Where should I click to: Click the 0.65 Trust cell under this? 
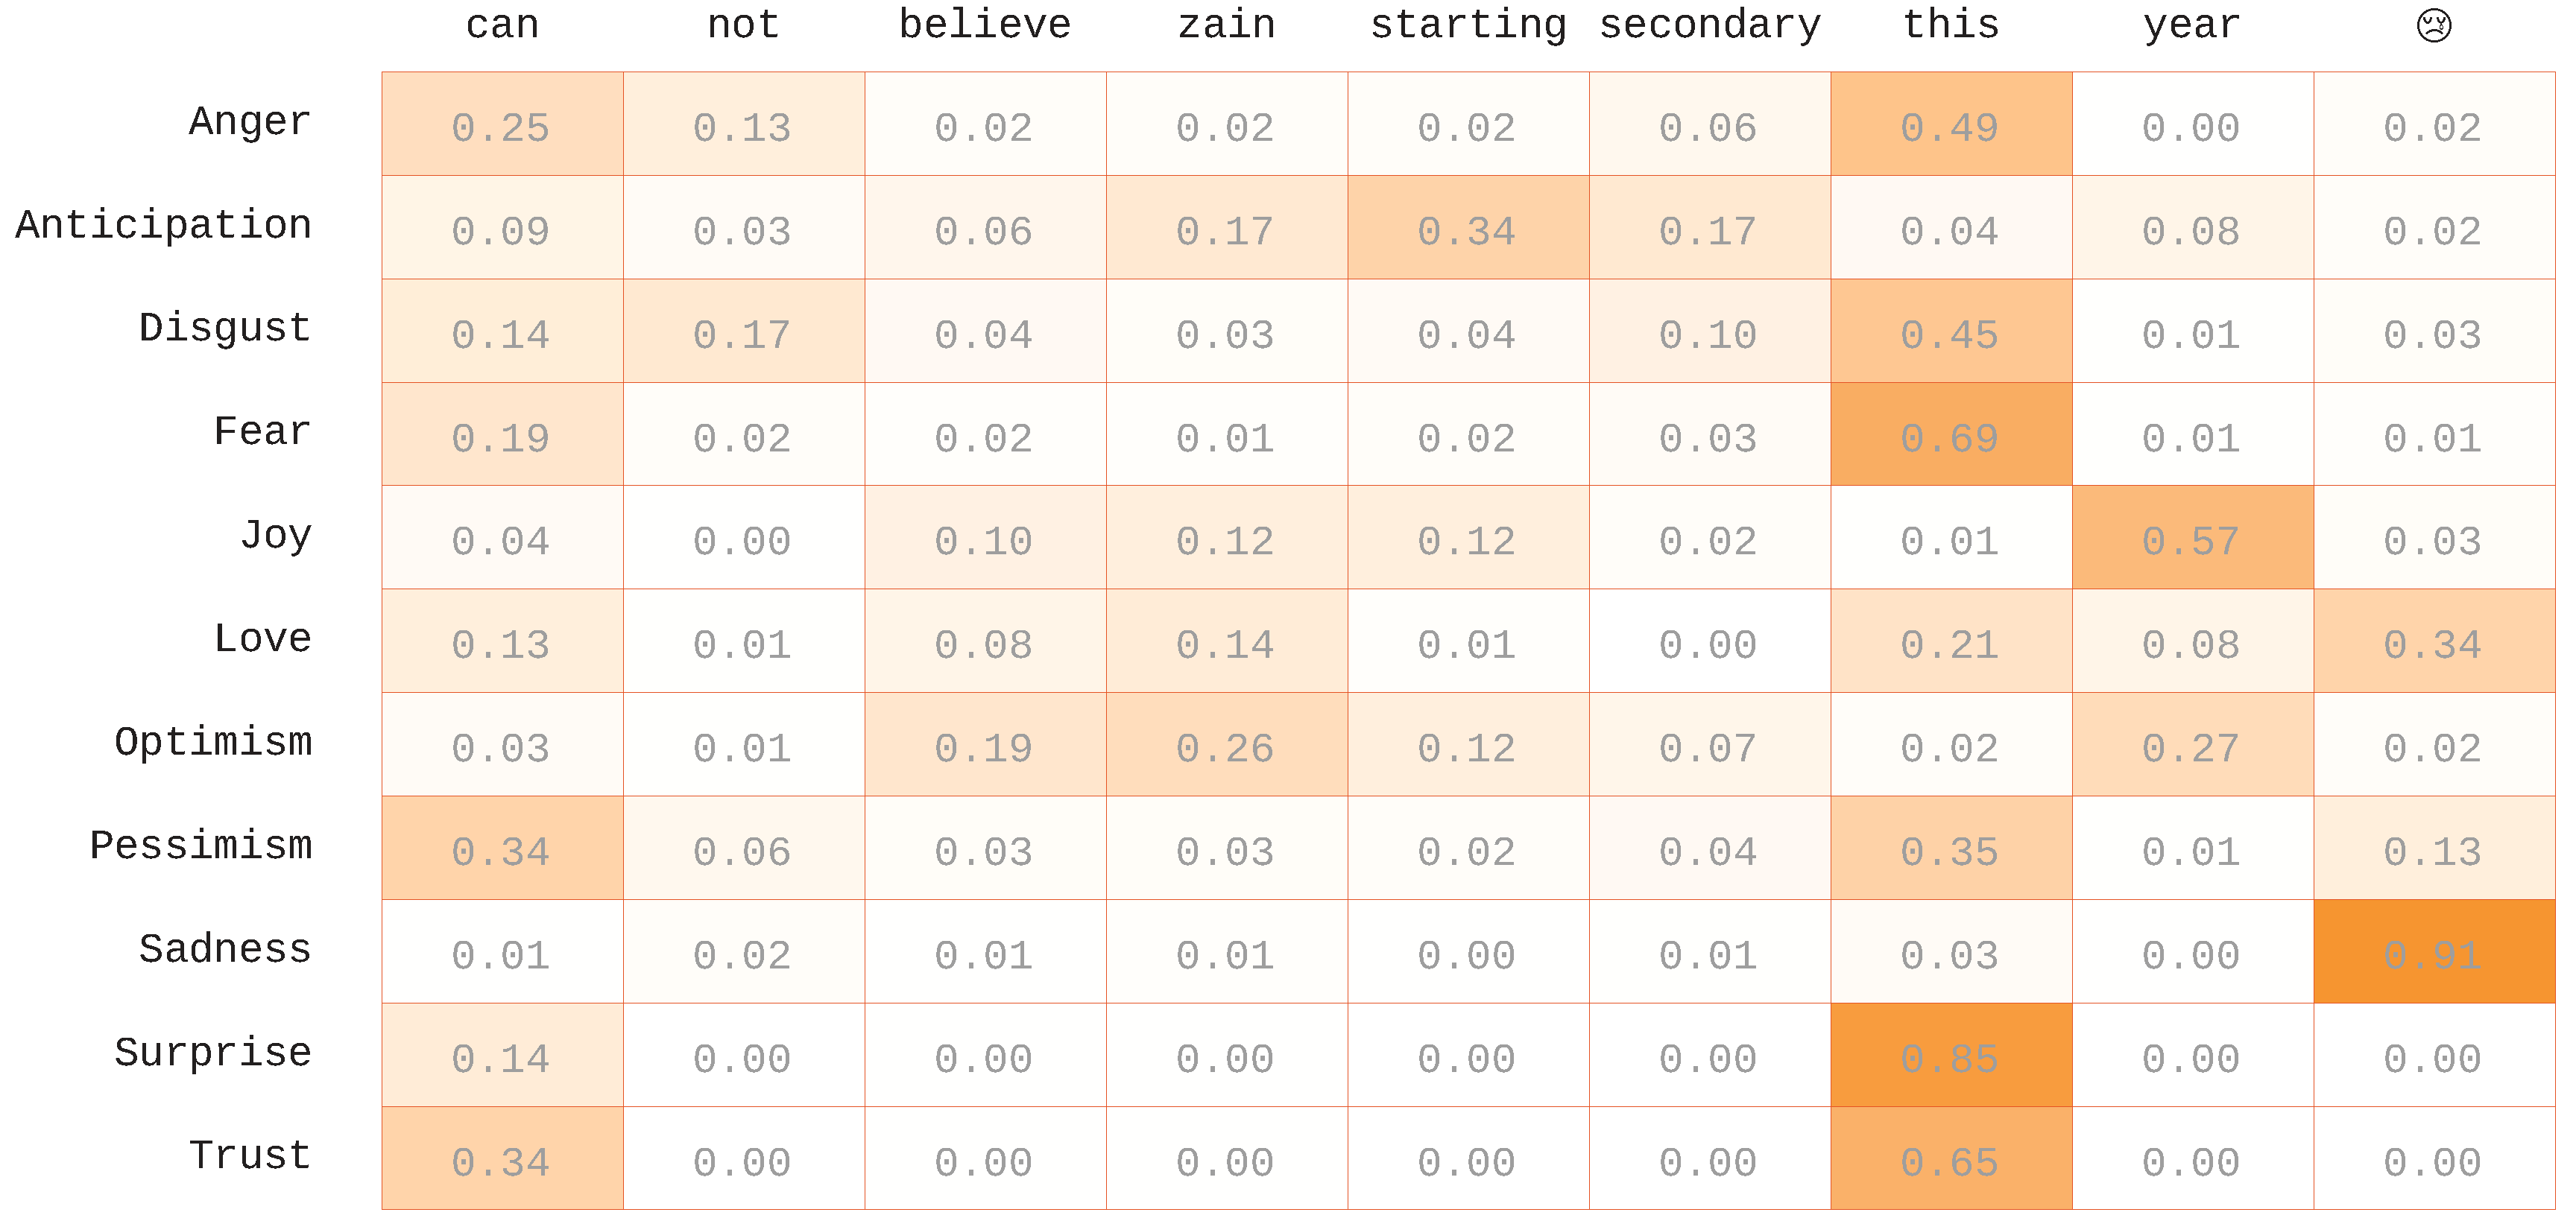tap(1950, 1159)
